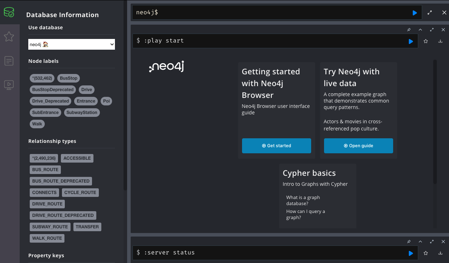Open 'How can I query a graph?' link

click(x=305, y=214)
